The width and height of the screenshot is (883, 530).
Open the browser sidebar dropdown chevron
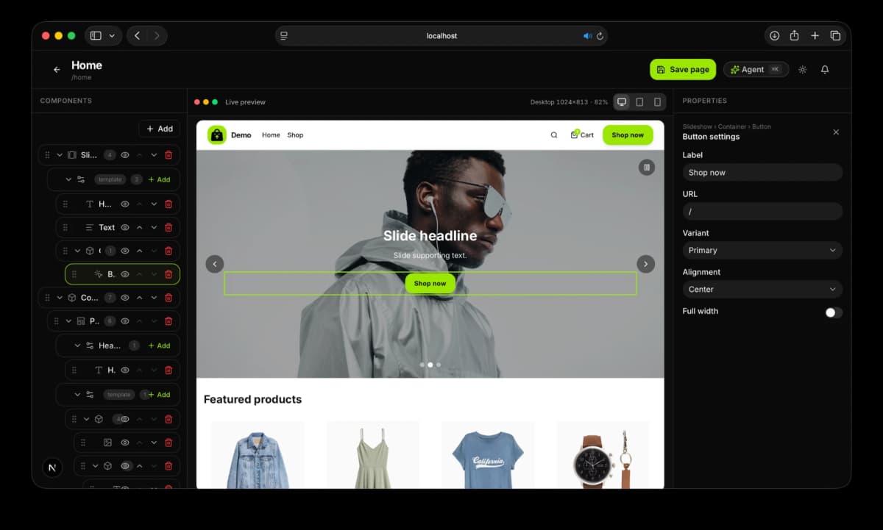(x=112, y=36)
